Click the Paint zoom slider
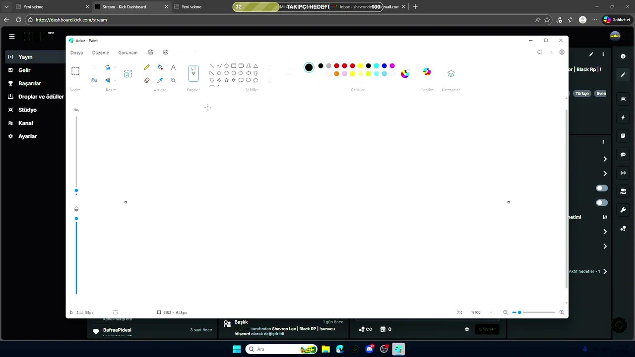The height and width of the screenshot is (357, 635). [534, 312]
